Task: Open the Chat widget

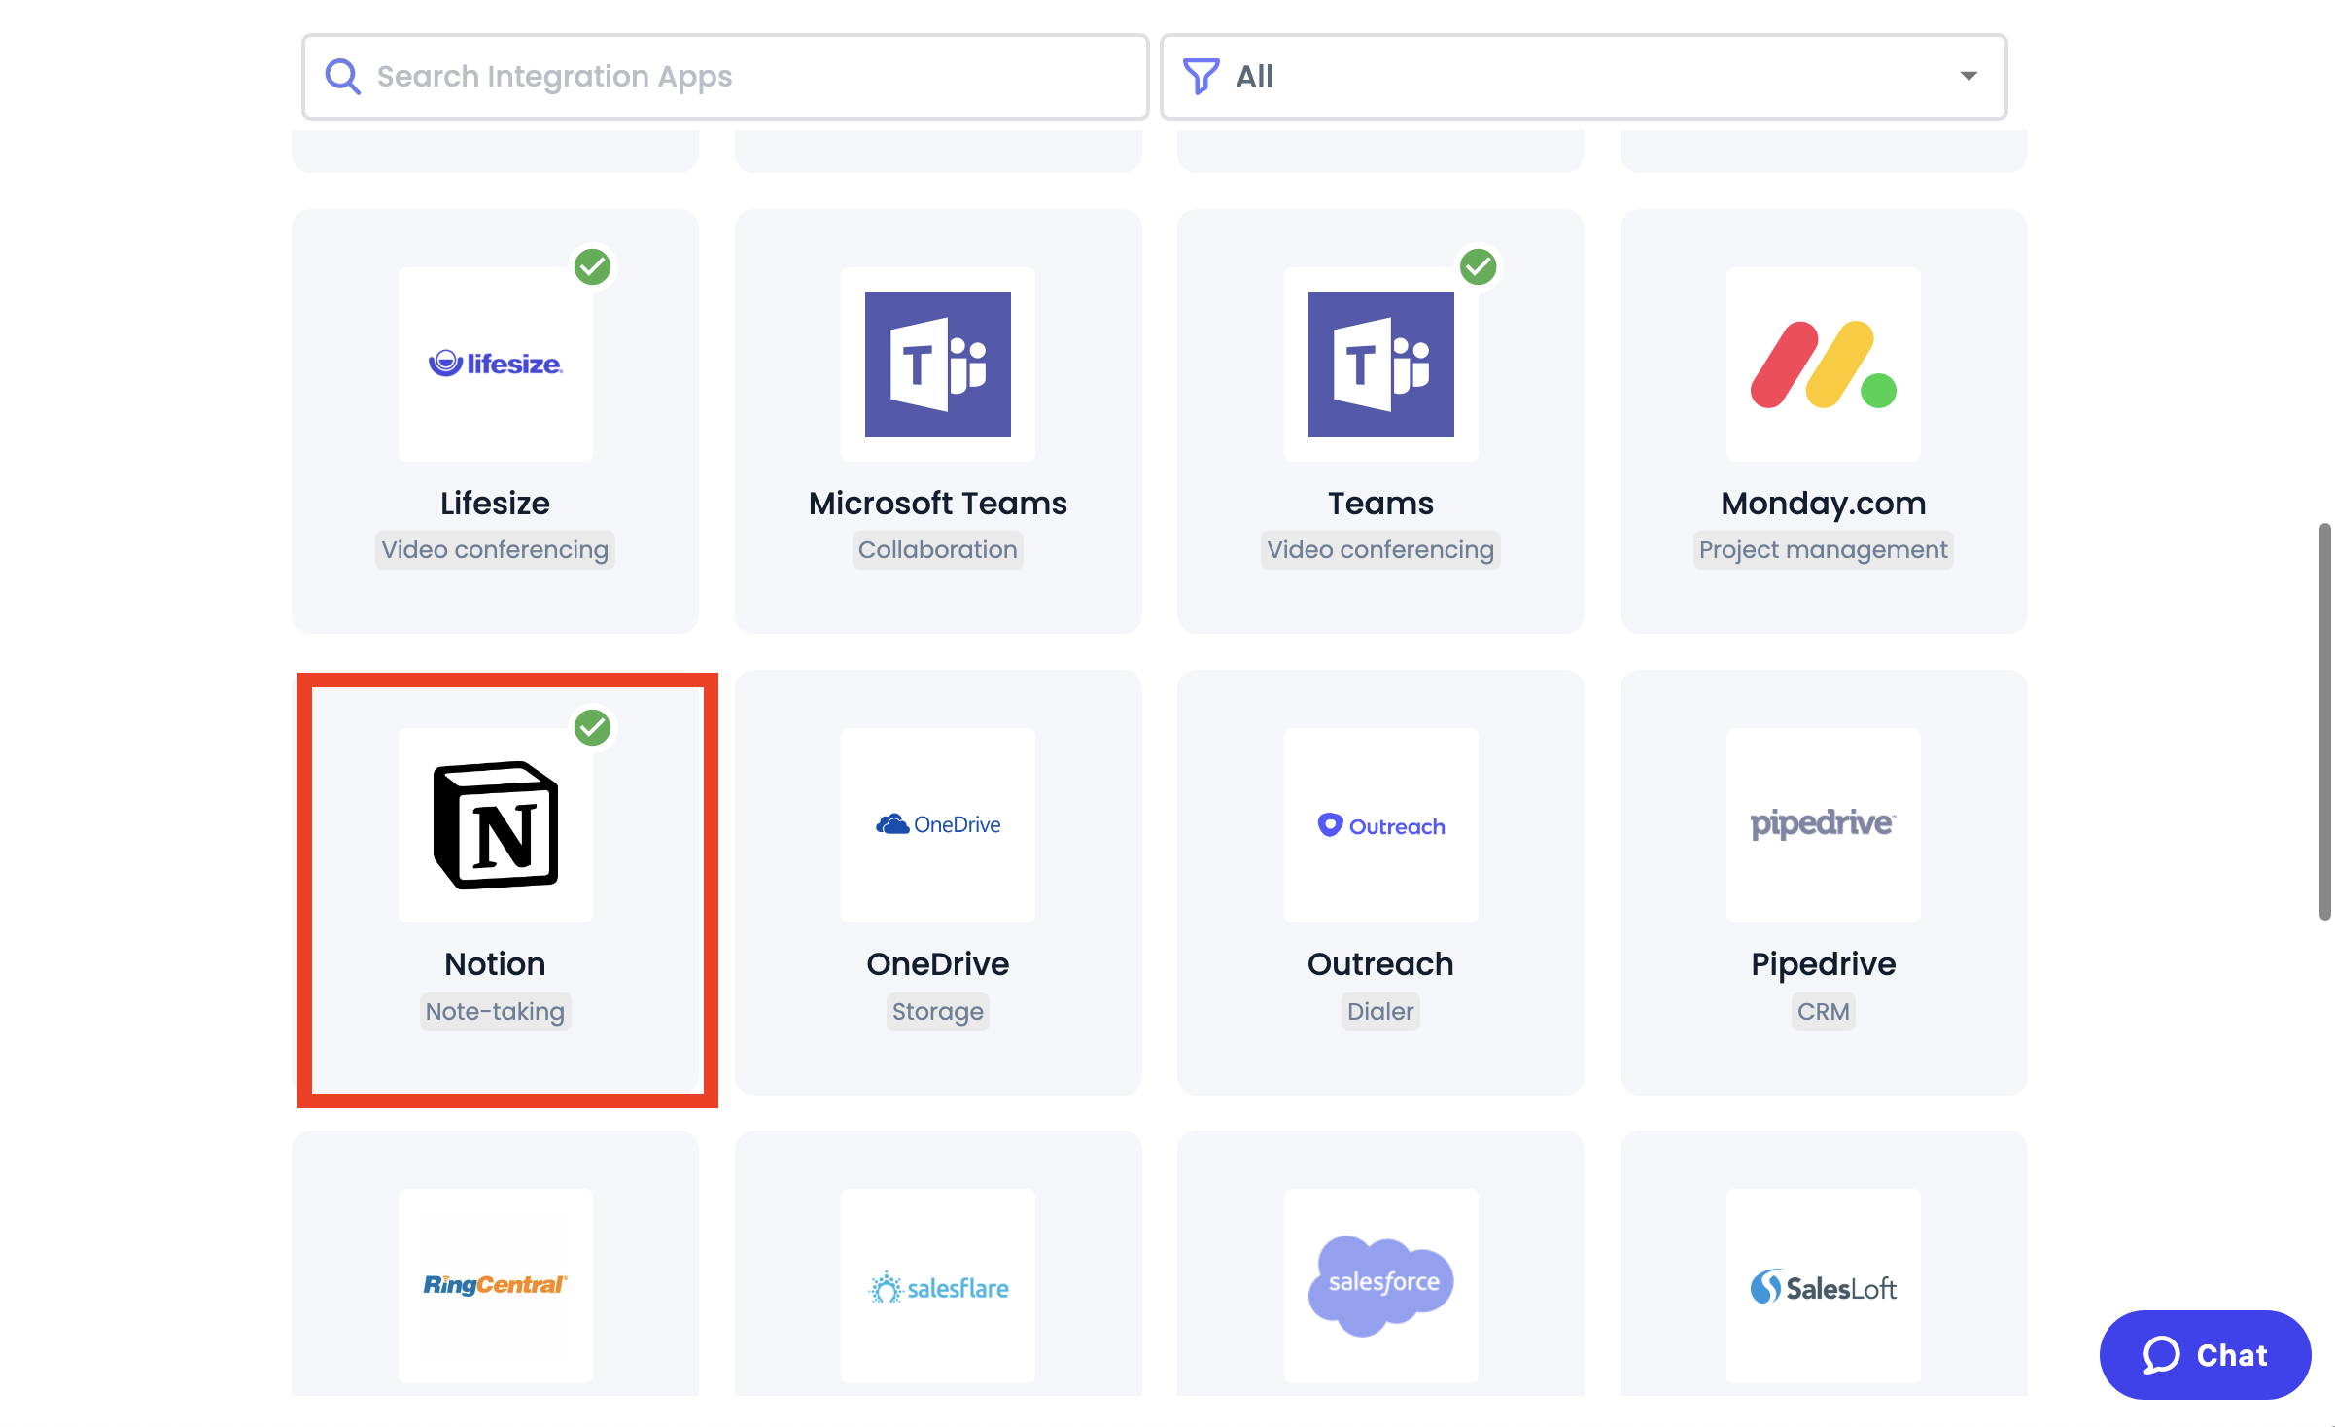Action: (2205, 1355)
